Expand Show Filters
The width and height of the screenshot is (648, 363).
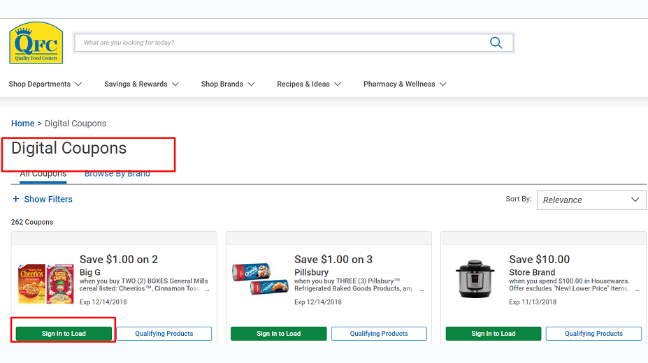point(43,199)
